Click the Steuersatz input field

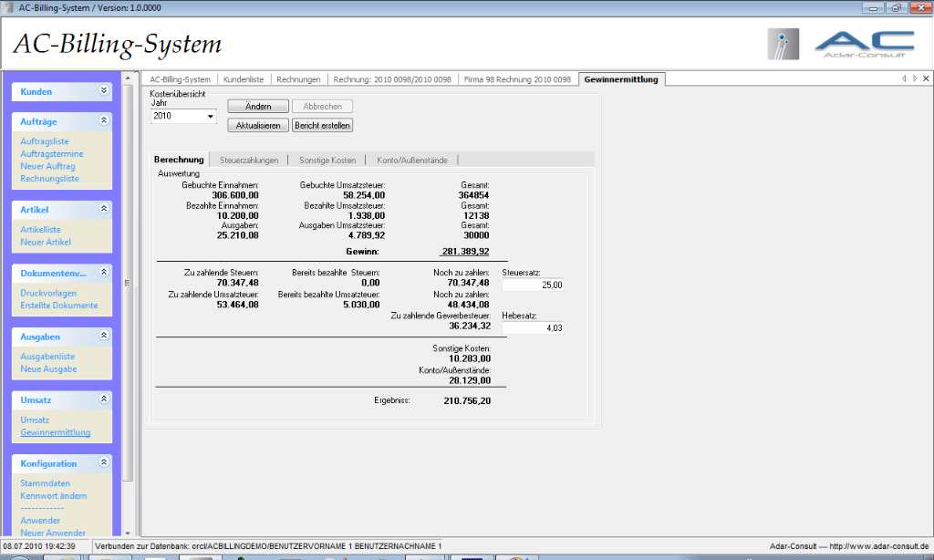point(533,285)
